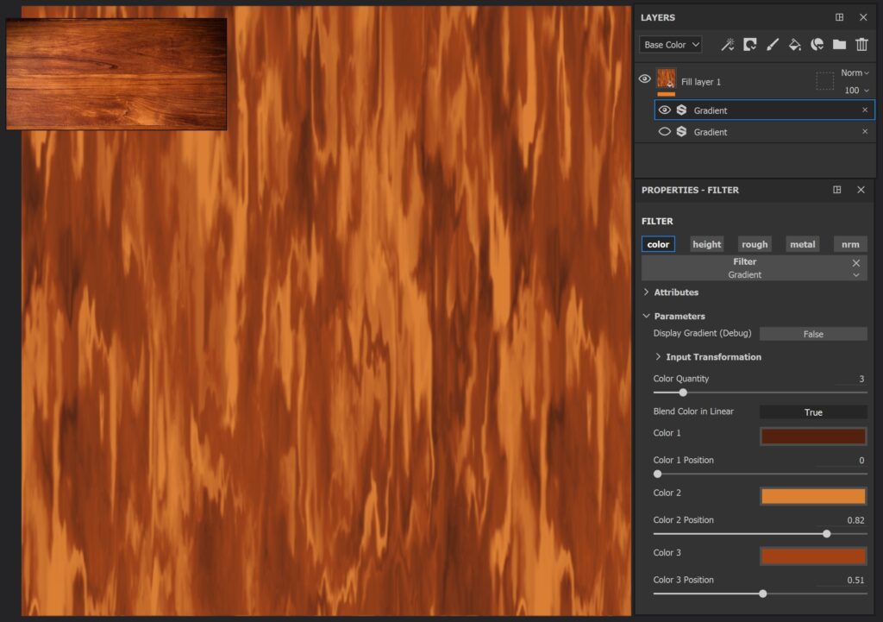Expand the Attributes section
The width and height of the screenshot is (883, 622).
676,292
